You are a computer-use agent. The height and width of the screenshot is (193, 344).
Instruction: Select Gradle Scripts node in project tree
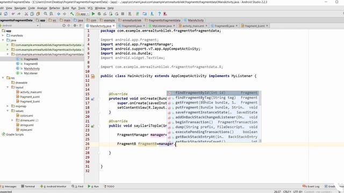coord(15,135)
